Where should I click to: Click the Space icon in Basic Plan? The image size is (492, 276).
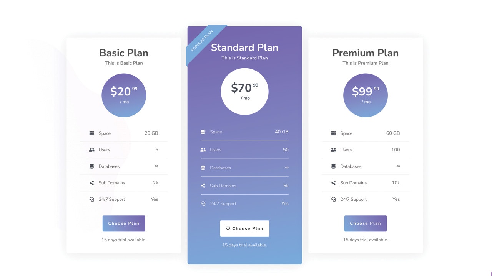pyautogui.click(x=92, y=133)
